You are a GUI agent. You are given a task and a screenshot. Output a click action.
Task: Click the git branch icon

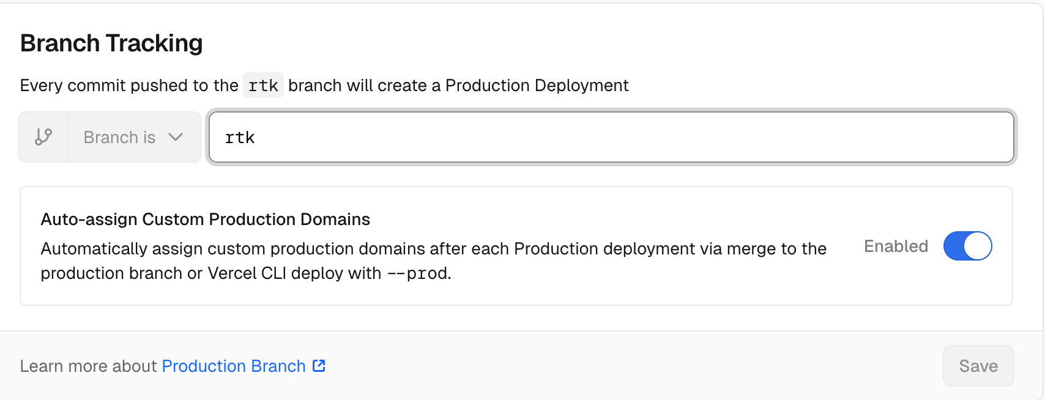click(43, 137)
